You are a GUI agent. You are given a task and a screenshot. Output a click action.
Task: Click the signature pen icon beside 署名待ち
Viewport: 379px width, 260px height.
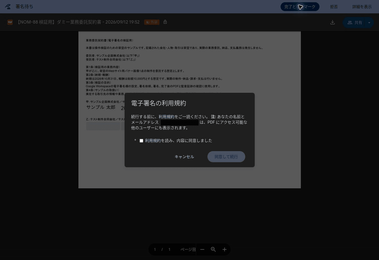8,7
